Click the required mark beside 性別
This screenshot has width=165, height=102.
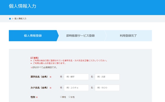coord(37,97)
